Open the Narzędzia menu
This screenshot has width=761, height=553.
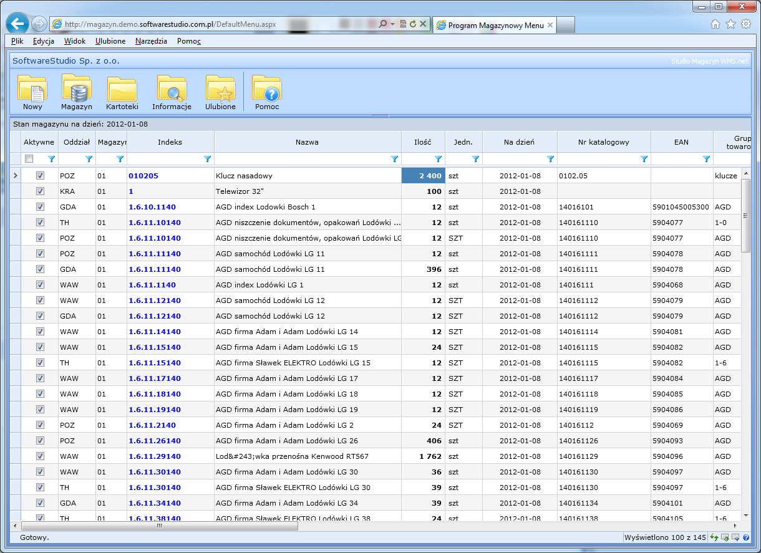pyautogui.click(x=150, y=41)
